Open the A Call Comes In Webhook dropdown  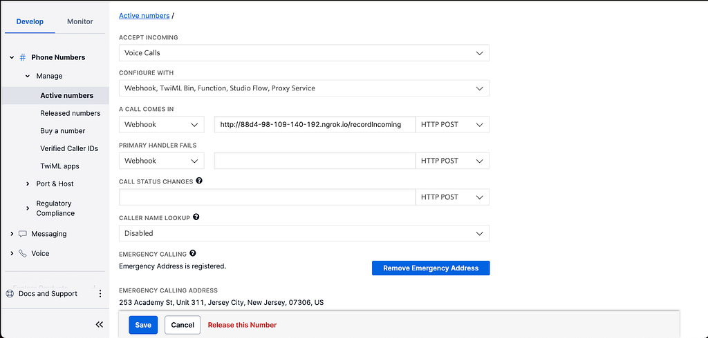point(162,124)
